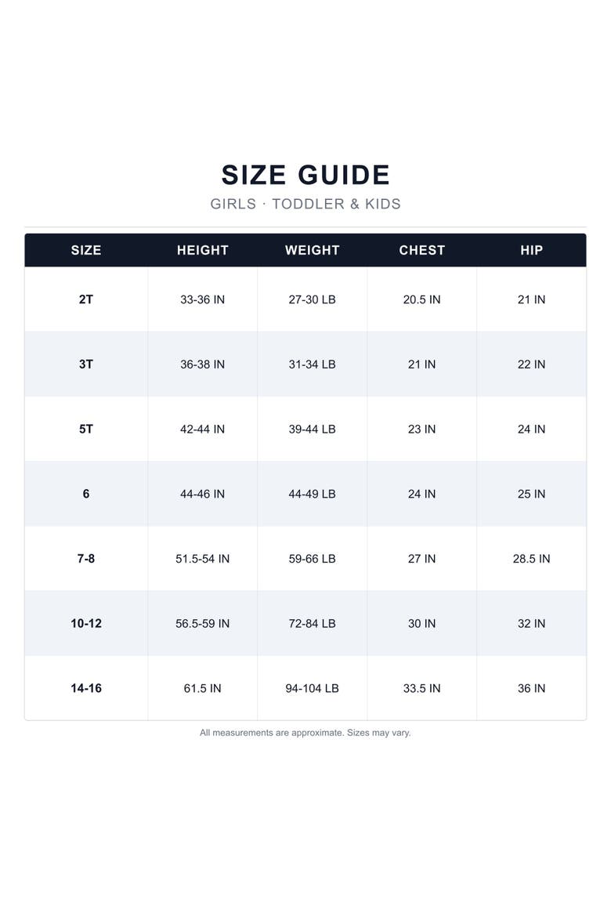This screenshot has width=611, height=917.
Task: Click the WEIGHT column header
Action: [x=313, y=250]
